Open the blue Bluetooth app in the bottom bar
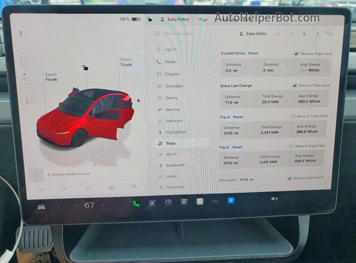This screenshot has height=263, width=356. (x=231, y=200)
